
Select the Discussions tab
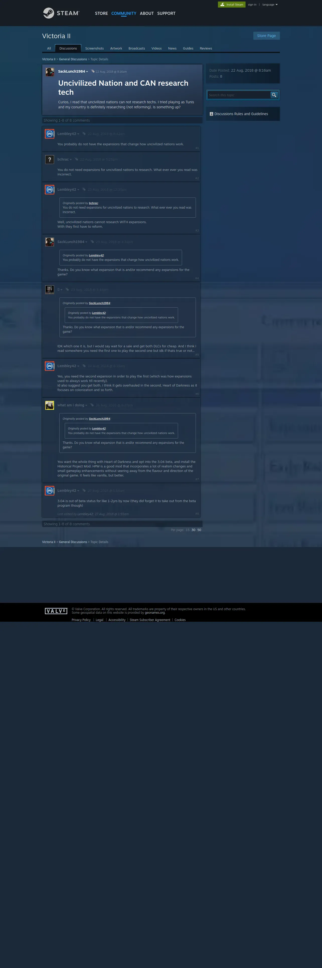pyautogui.click(x=68, y=49)
